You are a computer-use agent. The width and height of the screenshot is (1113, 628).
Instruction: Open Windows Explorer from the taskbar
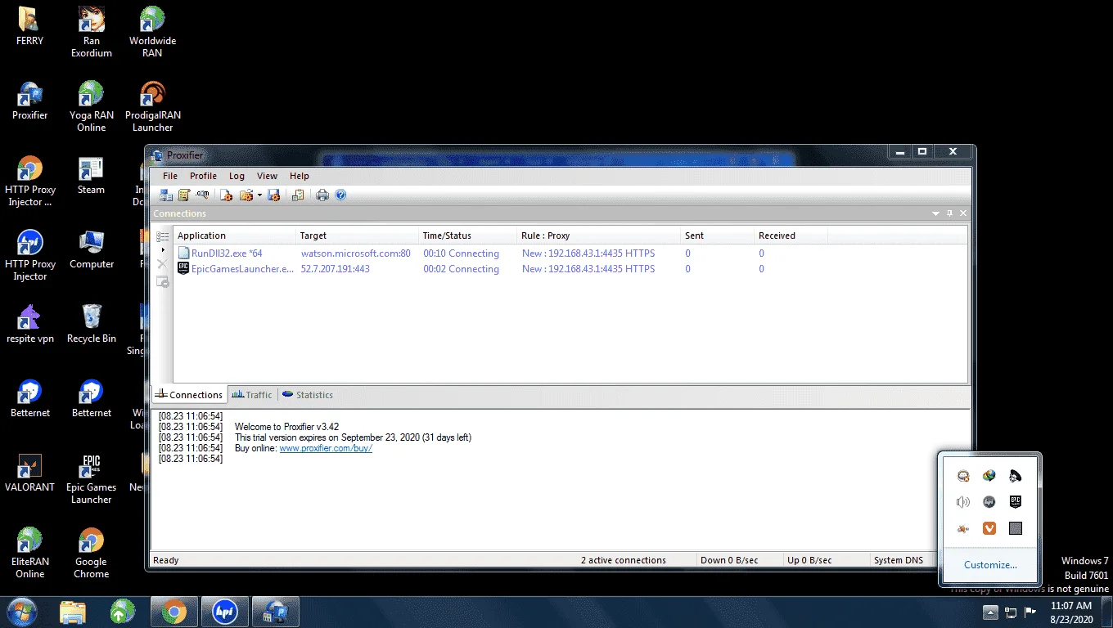(73, 612)
